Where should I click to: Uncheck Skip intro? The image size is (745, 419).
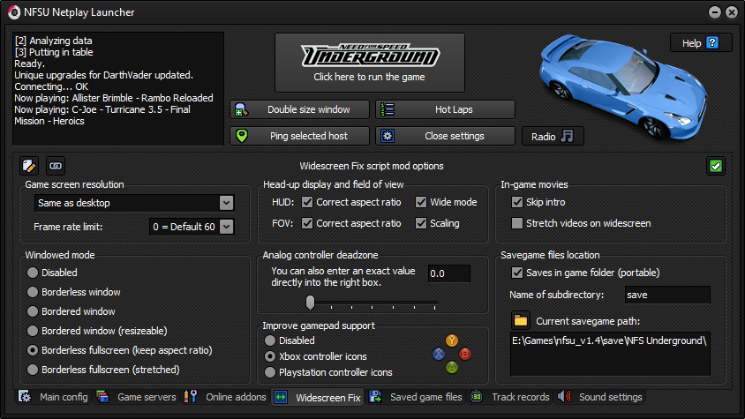coord(517,202)
